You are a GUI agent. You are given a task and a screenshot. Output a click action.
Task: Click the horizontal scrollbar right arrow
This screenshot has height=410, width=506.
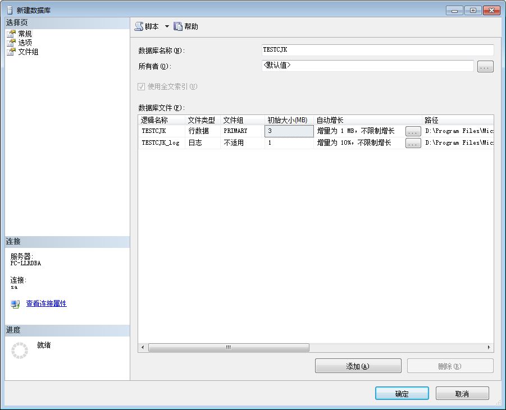click(489, 348)
